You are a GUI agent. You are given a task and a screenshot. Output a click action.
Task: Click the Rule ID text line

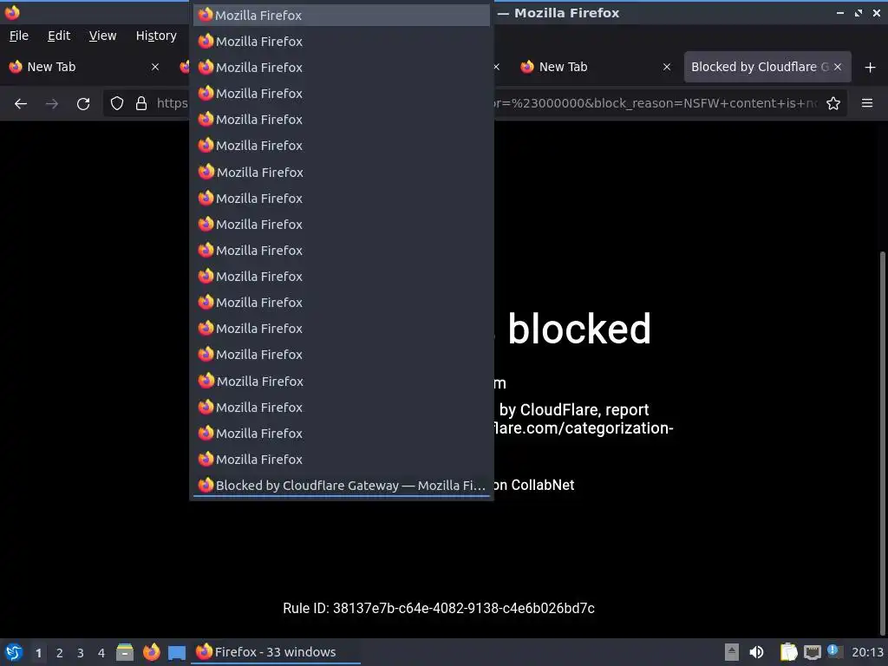click(439, 608)
